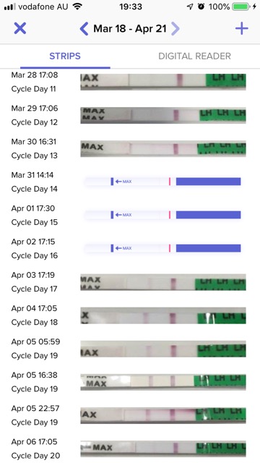
Task: Open the Apr 05 05:59 strip image
Action: pyautogui.click(x=163, y=349)
